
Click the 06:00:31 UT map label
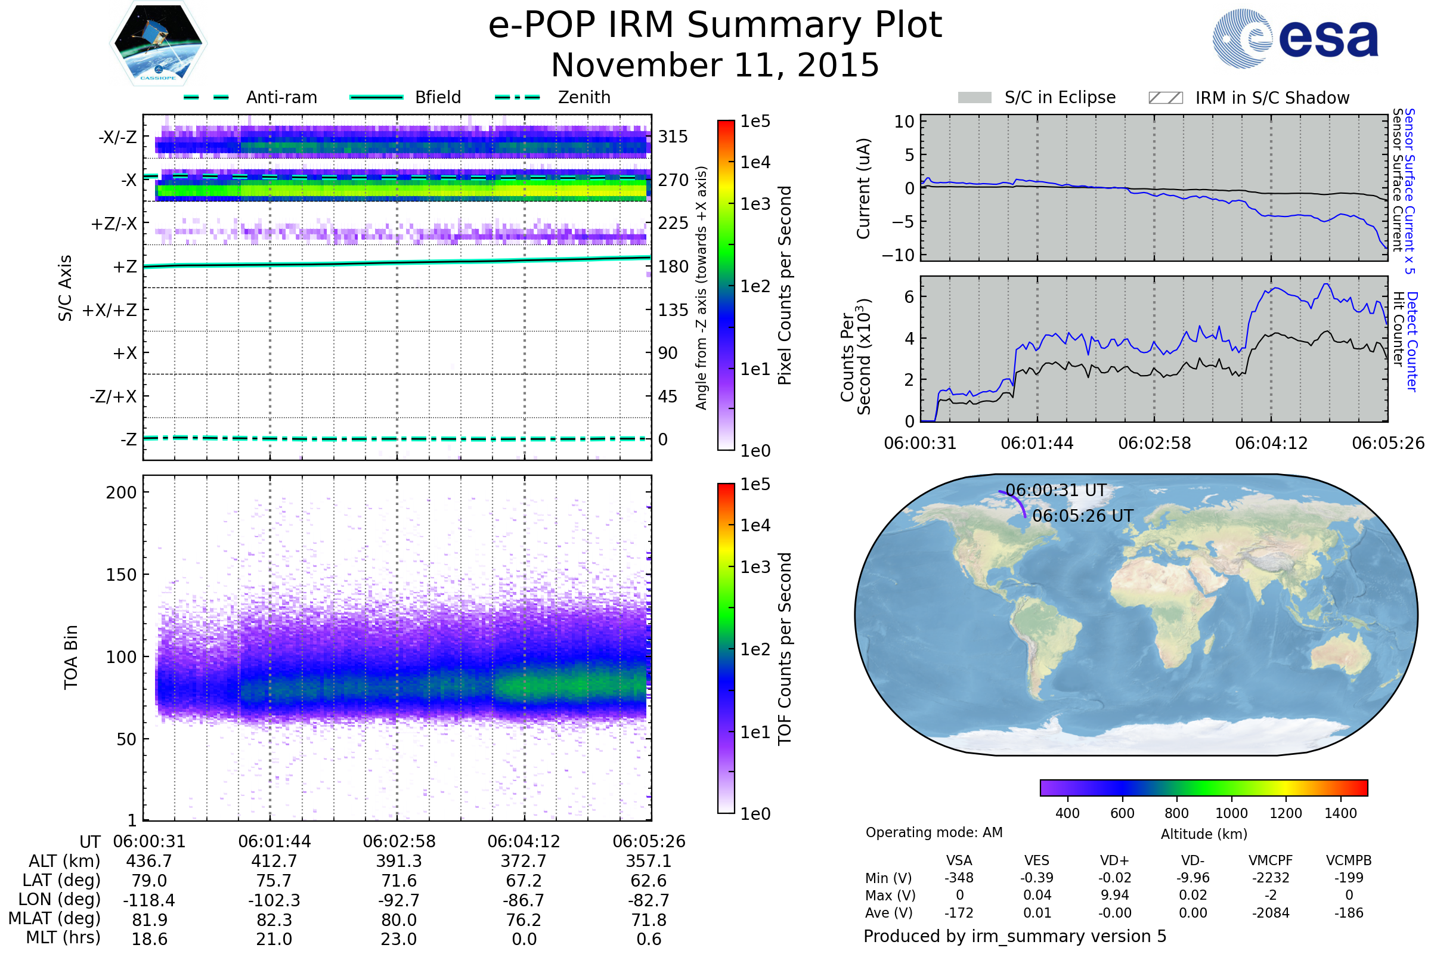(1055, 490)
